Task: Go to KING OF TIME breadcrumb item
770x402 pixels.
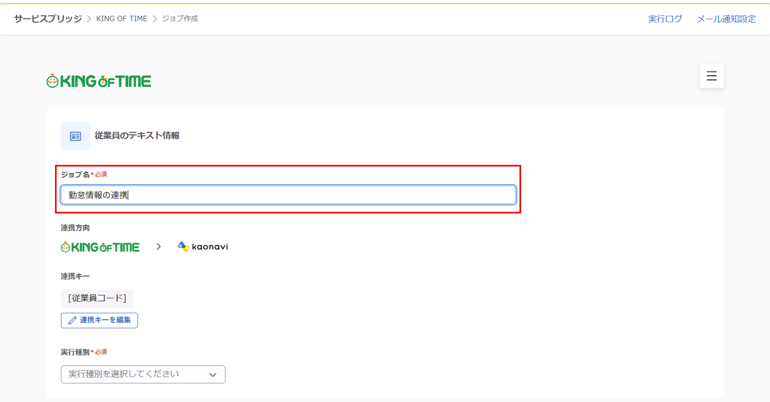Action: click(x=122, y=18)
